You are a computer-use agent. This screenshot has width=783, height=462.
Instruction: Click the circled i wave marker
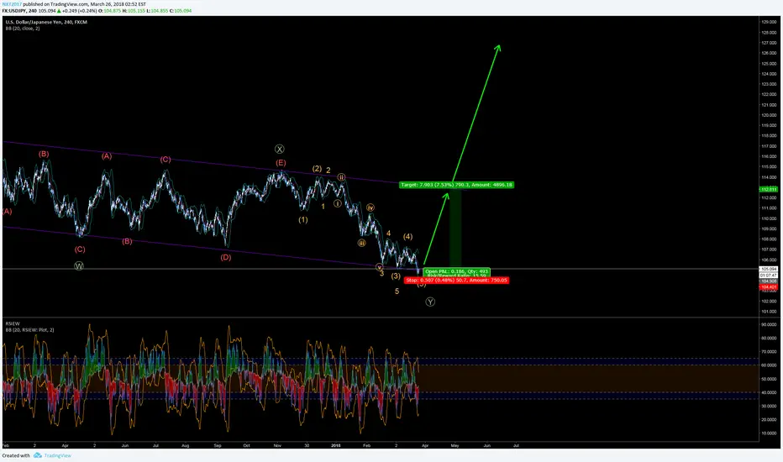(338, 203)
